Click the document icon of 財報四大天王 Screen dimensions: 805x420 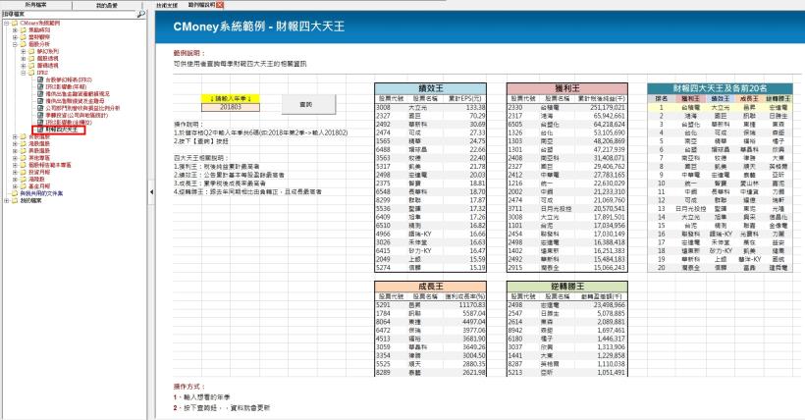point(40,130)
